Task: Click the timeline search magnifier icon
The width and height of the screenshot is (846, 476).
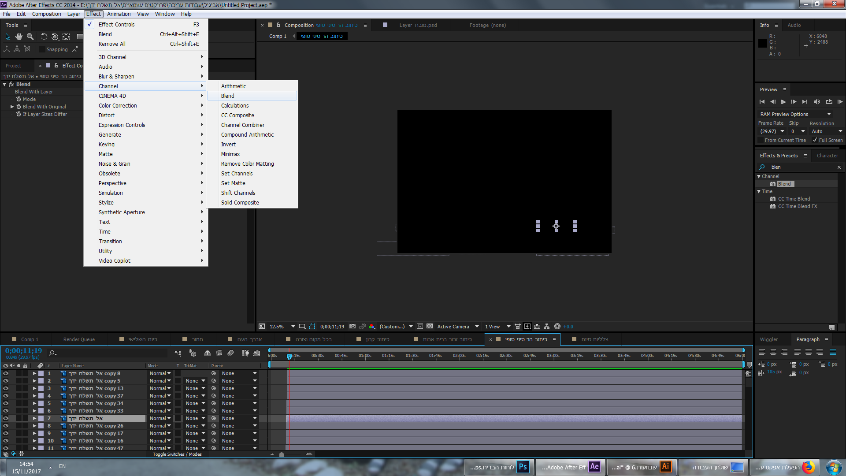Action: 52,353
